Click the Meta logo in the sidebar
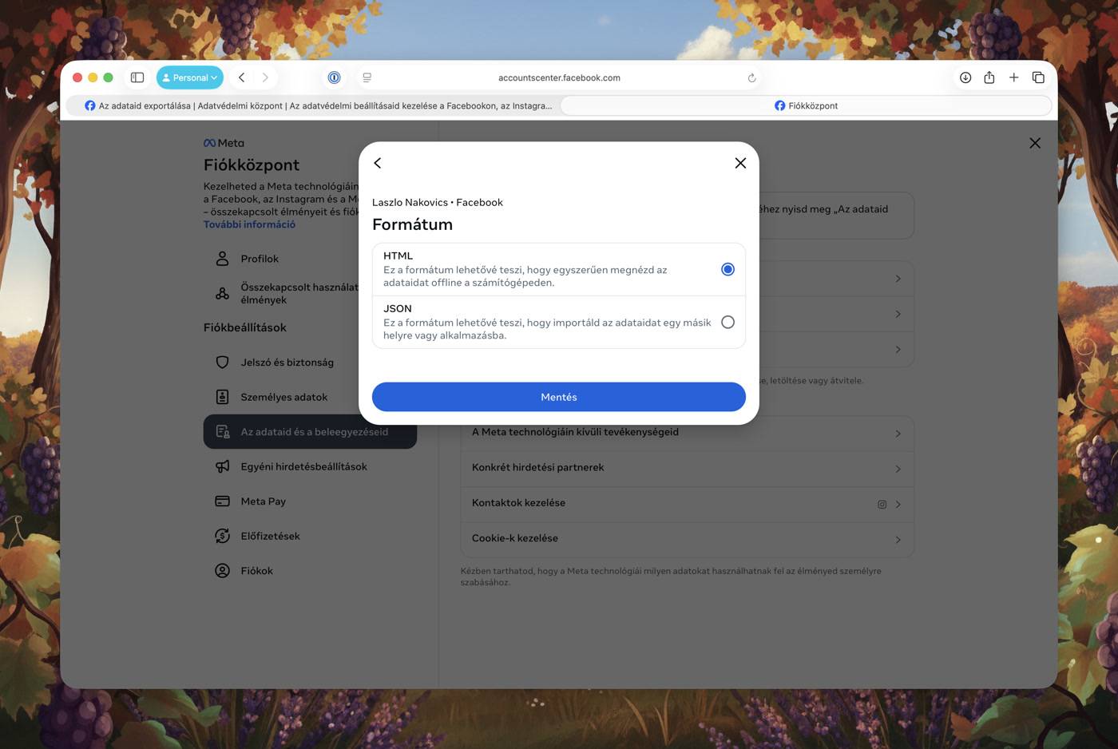The height and width of the screenshot is (749, 1118). 224,143
